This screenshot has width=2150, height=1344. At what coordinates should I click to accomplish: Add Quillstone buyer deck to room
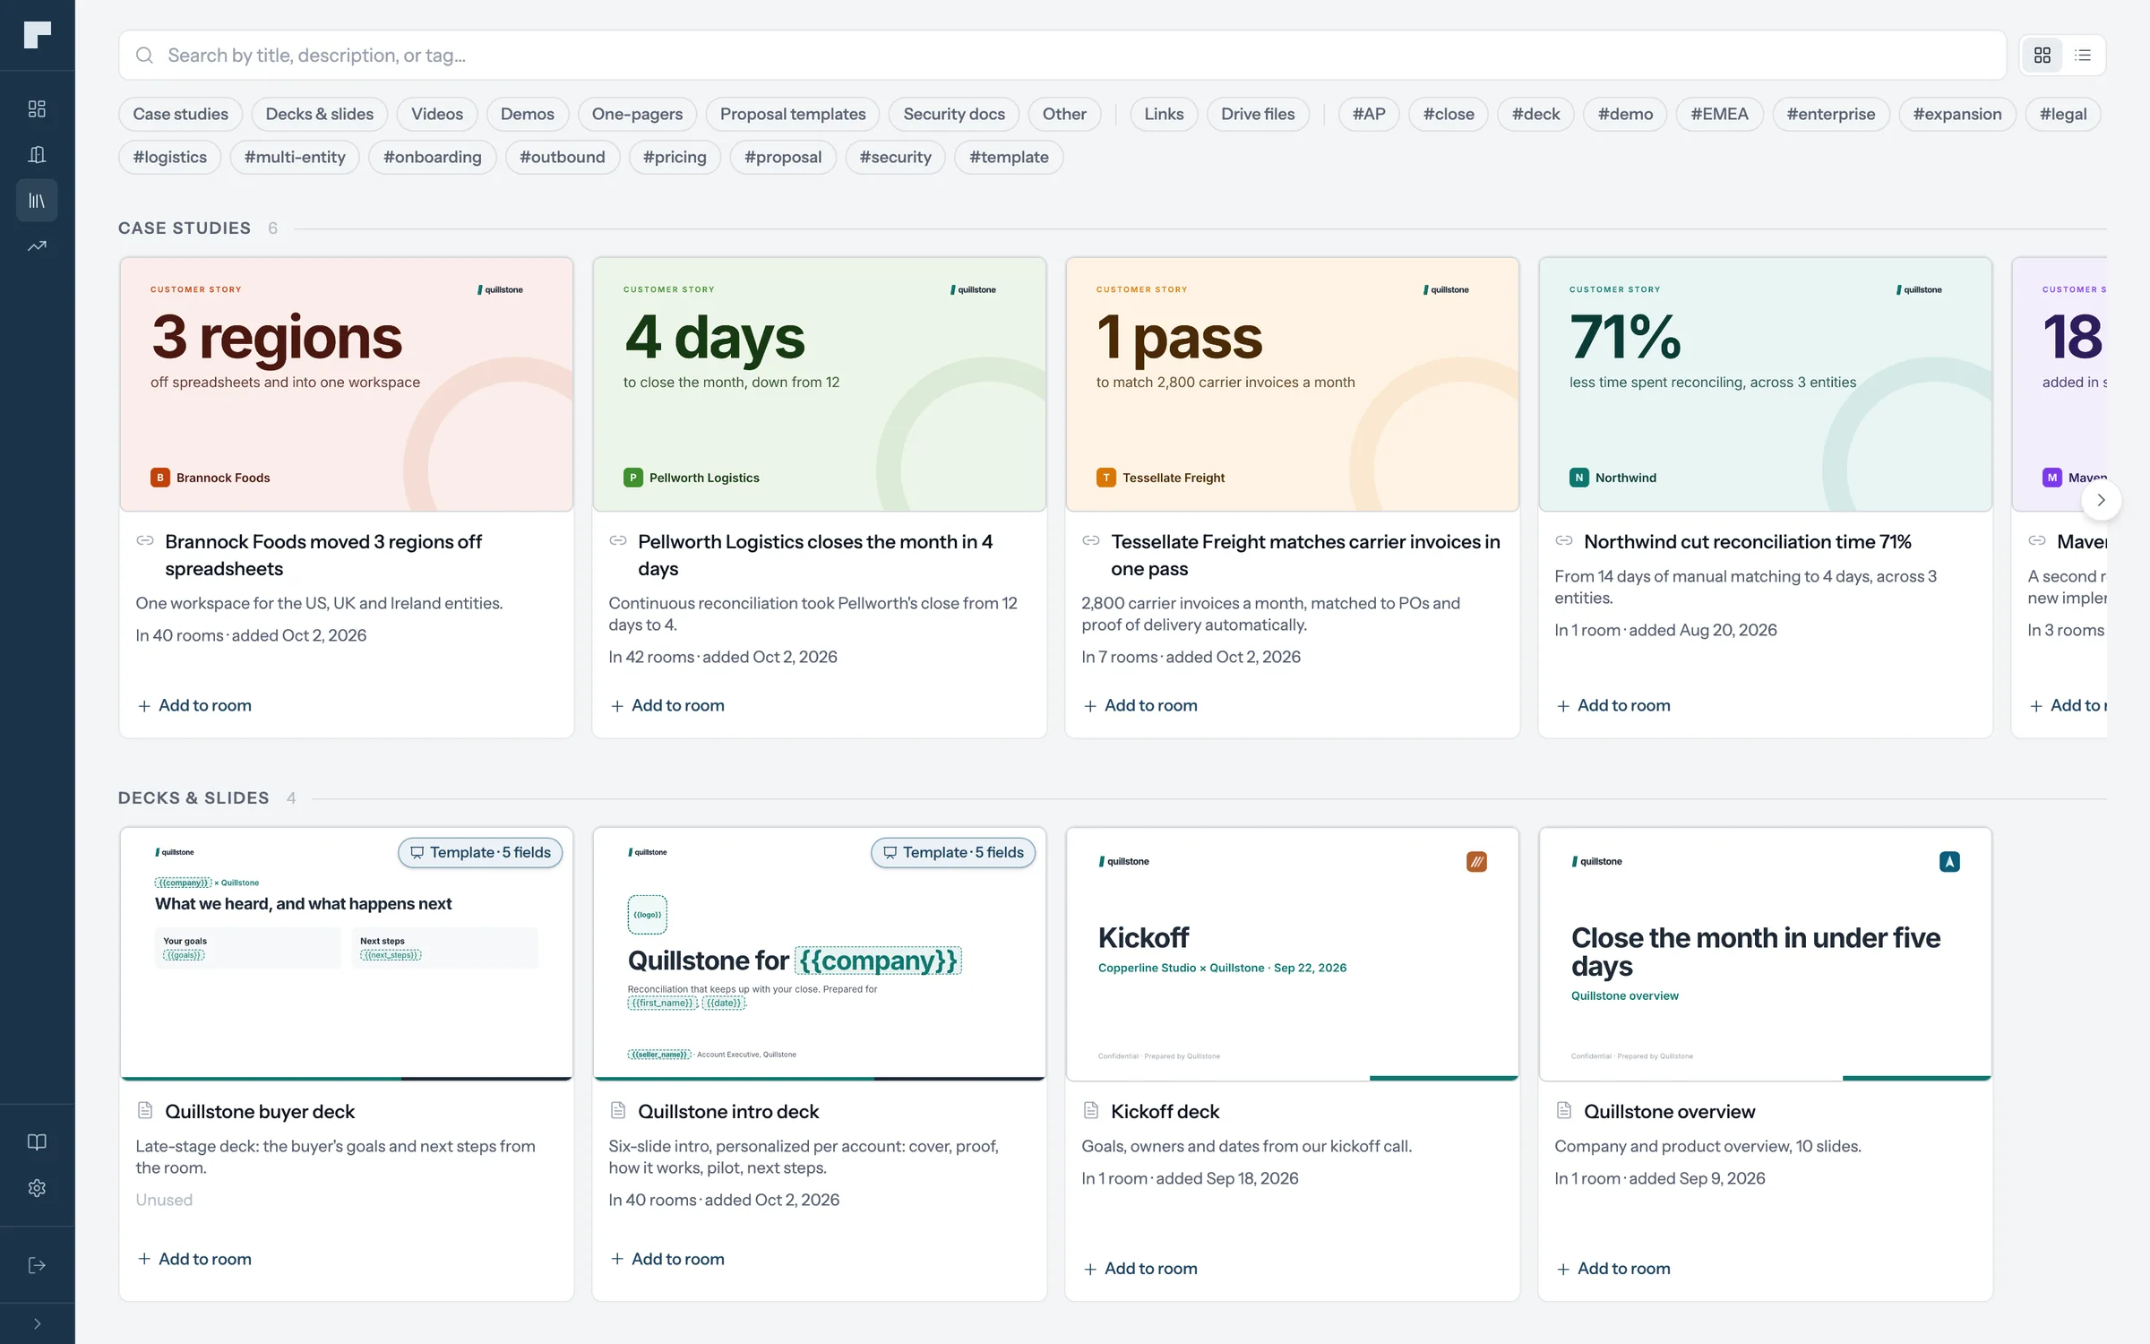(194, 1259)
